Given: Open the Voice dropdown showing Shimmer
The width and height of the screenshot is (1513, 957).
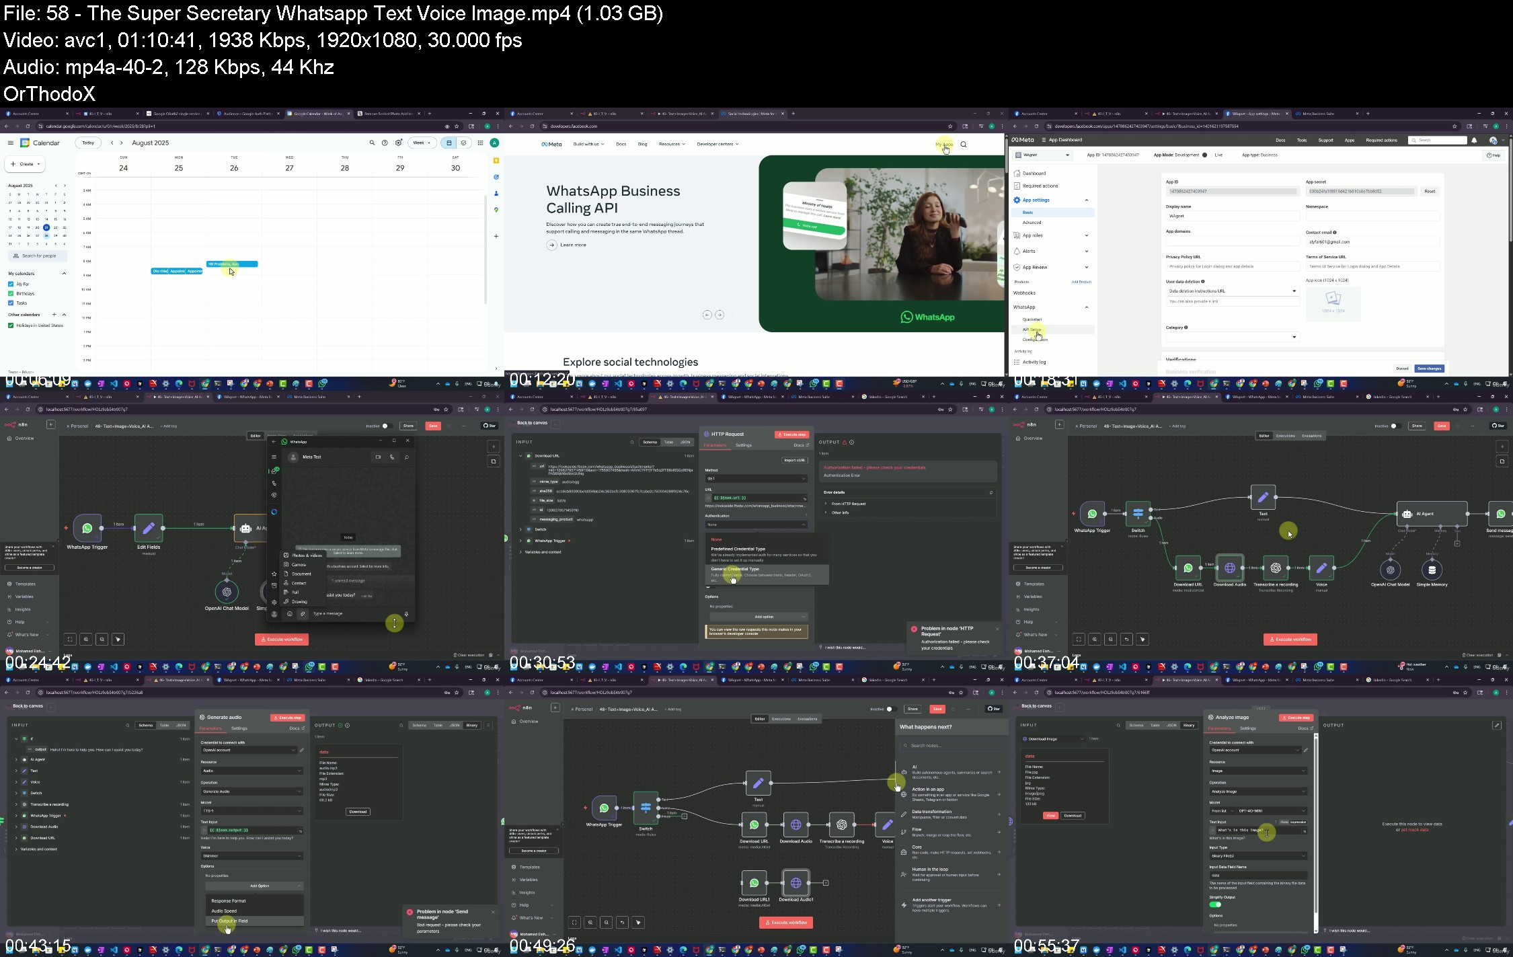Looking at the screenshot, I should click(251, 855).
